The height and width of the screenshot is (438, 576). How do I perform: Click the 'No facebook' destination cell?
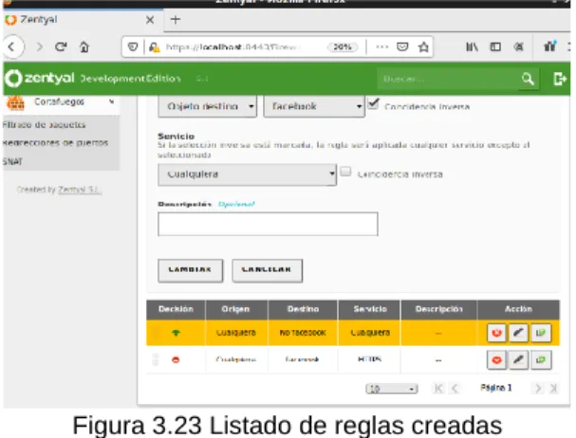click(x=303, y=333)
